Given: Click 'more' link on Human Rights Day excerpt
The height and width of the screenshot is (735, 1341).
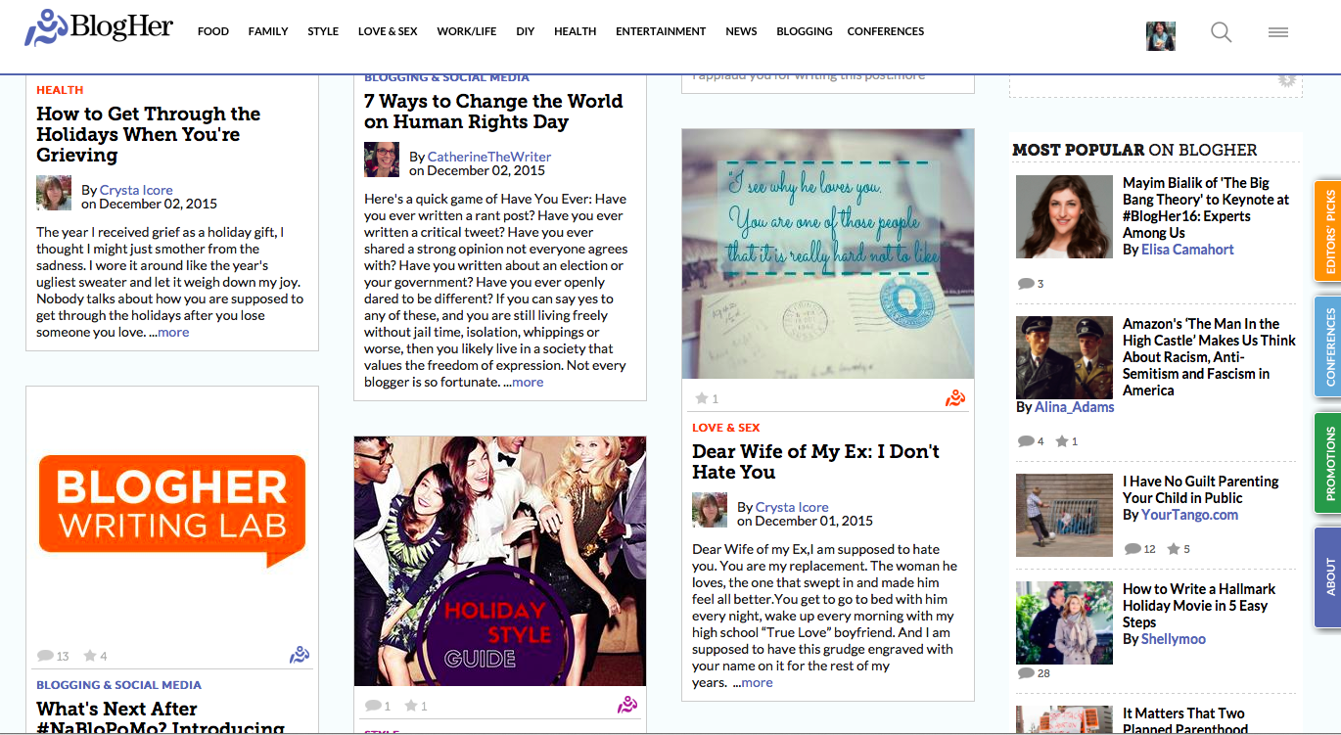Looking at the screenshot, I should pos(528,382).
